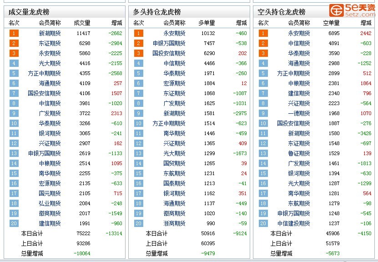The height and width of the screenshot is (262, 378).
Task: Click 申银万国期货 in the 多头持仓龙虎榜 list
Action: tap(169, 43)
